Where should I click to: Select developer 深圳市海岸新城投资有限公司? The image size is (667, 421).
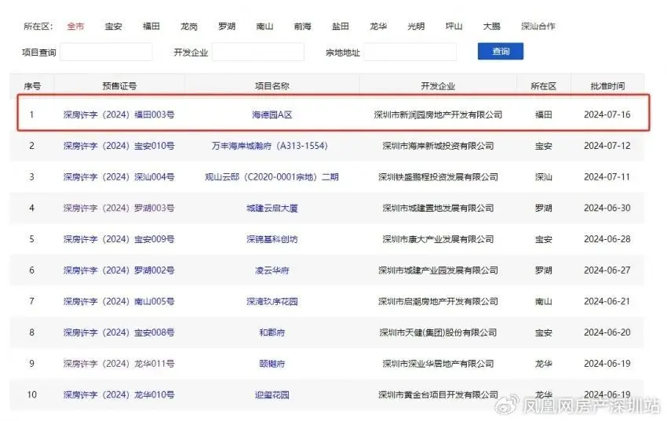pos(438,146)
